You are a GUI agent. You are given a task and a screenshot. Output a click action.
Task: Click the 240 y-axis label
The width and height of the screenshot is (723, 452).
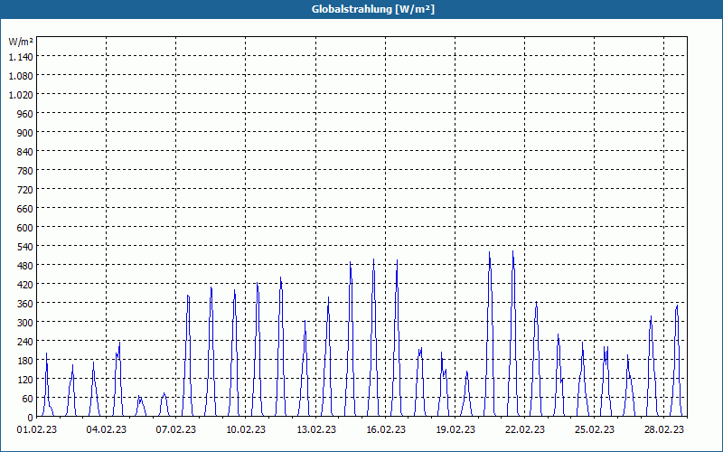click(25, 342)
